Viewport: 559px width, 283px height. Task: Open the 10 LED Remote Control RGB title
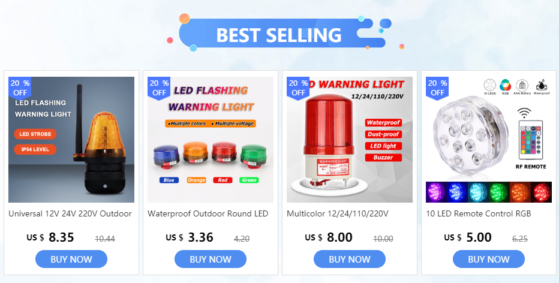pyautogui.click(x=479, y=214)
